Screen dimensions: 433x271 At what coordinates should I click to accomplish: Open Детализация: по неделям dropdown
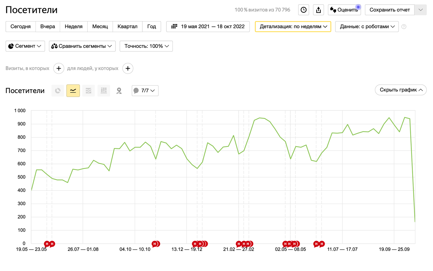tap(293, 26)
